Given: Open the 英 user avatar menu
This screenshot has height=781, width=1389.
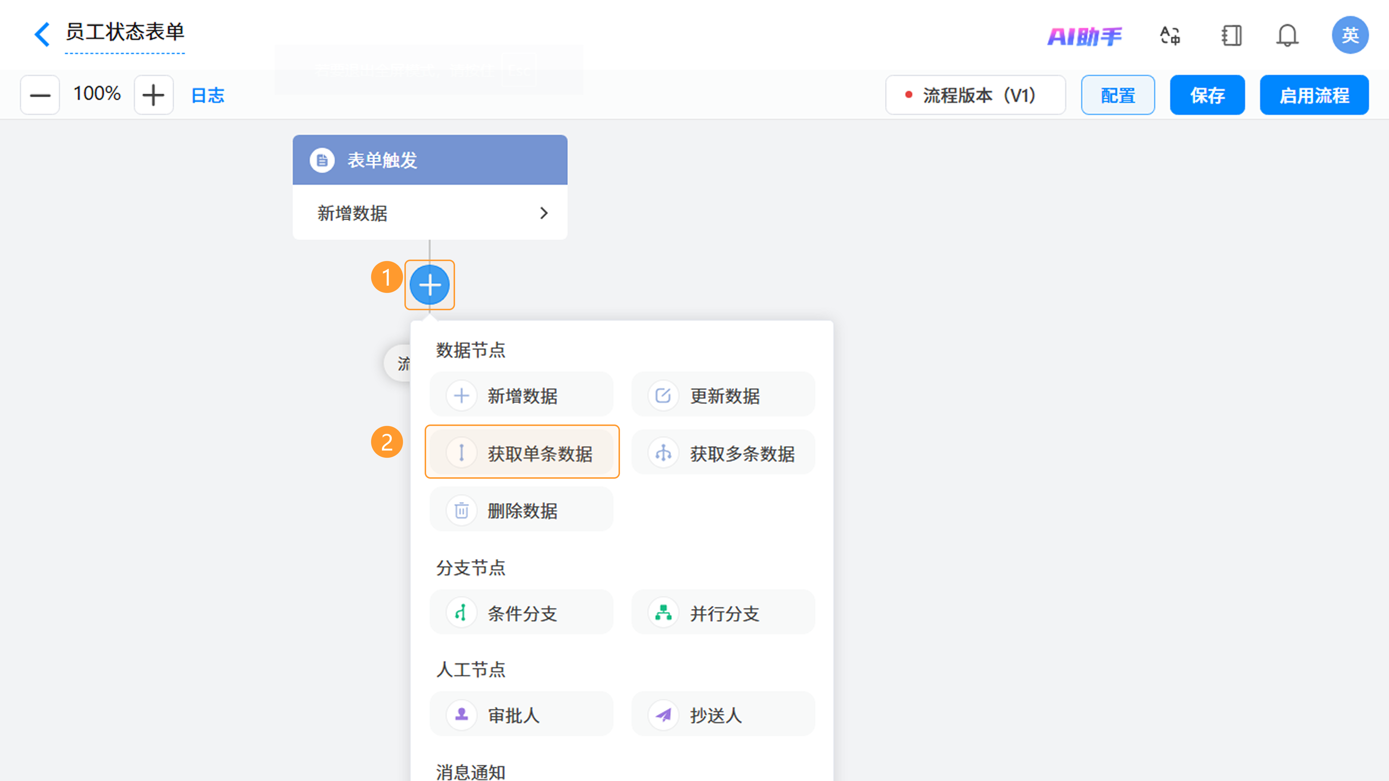Looking at the screenshot, I should coord(1350,35).
